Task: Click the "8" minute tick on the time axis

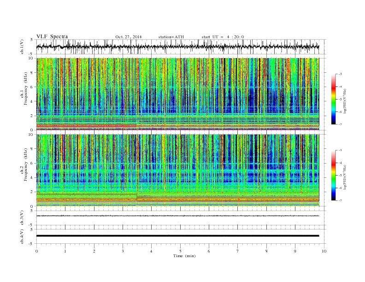Action: point(266,251)
